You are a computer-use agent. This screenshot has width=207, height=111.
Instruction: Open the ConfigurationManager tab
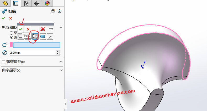pos(26,3)
